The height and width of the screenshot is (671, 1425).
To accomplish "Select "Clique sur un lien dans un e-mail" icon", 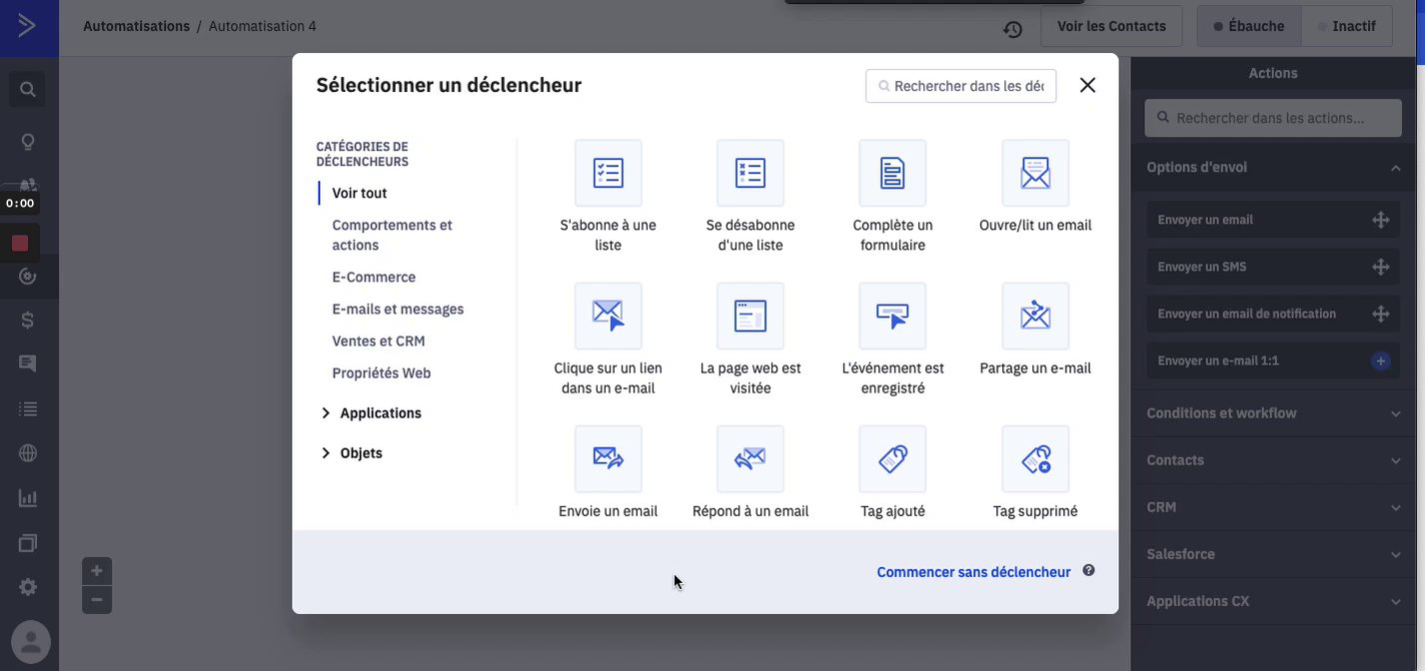I will 608,316.
